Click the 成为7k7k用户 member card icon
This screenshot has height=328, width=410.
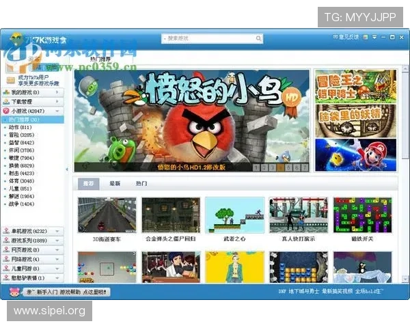point(10,80)
